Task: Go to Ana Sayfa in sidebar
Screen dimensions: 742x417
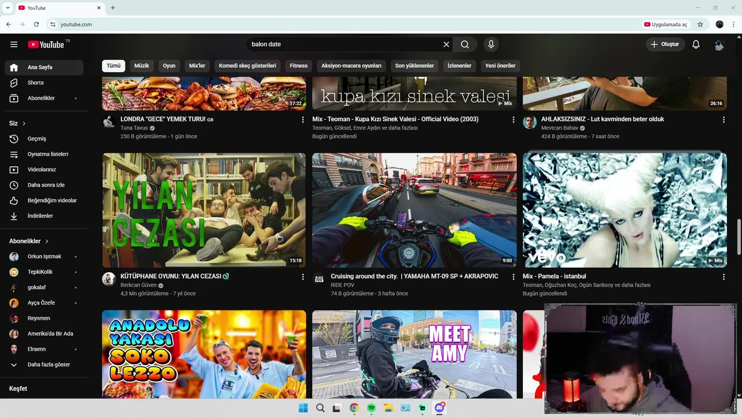Action: click(x=44, y=67)
